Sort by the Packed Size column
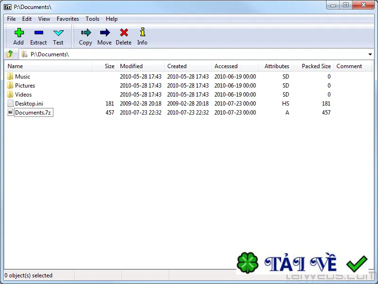The width and height of the screenshot is (378, 284). [x=313, y=66]
